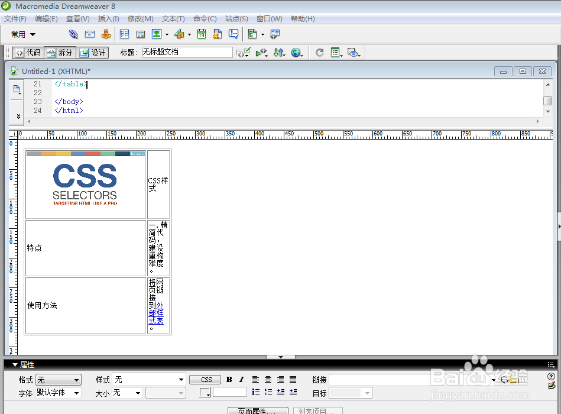The width and height of the screenshot is (561, 414).
Task: Browse for link file folder icon
Action: coord(514,380)
